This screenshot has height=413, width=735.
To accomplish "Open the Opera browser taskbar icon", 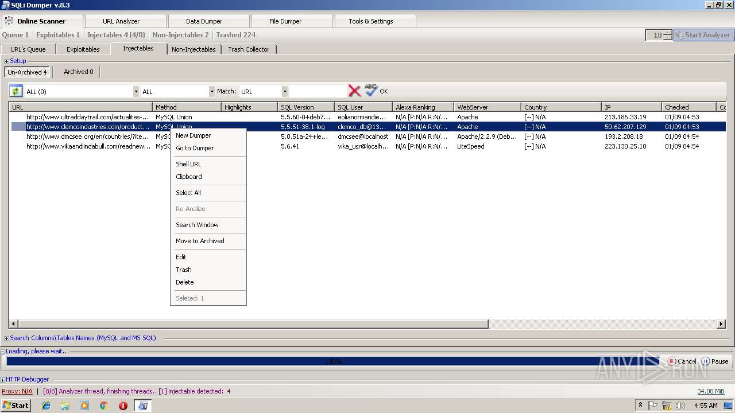I will (123, 406).
